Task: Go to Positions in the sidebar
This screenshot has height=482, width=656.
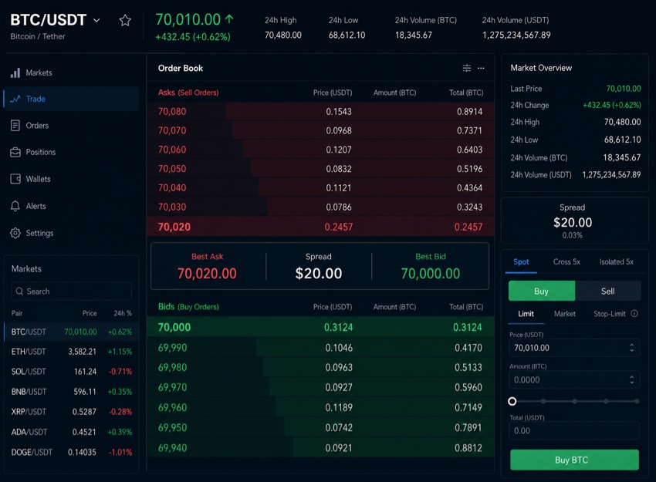Action: tap(71, 152)
